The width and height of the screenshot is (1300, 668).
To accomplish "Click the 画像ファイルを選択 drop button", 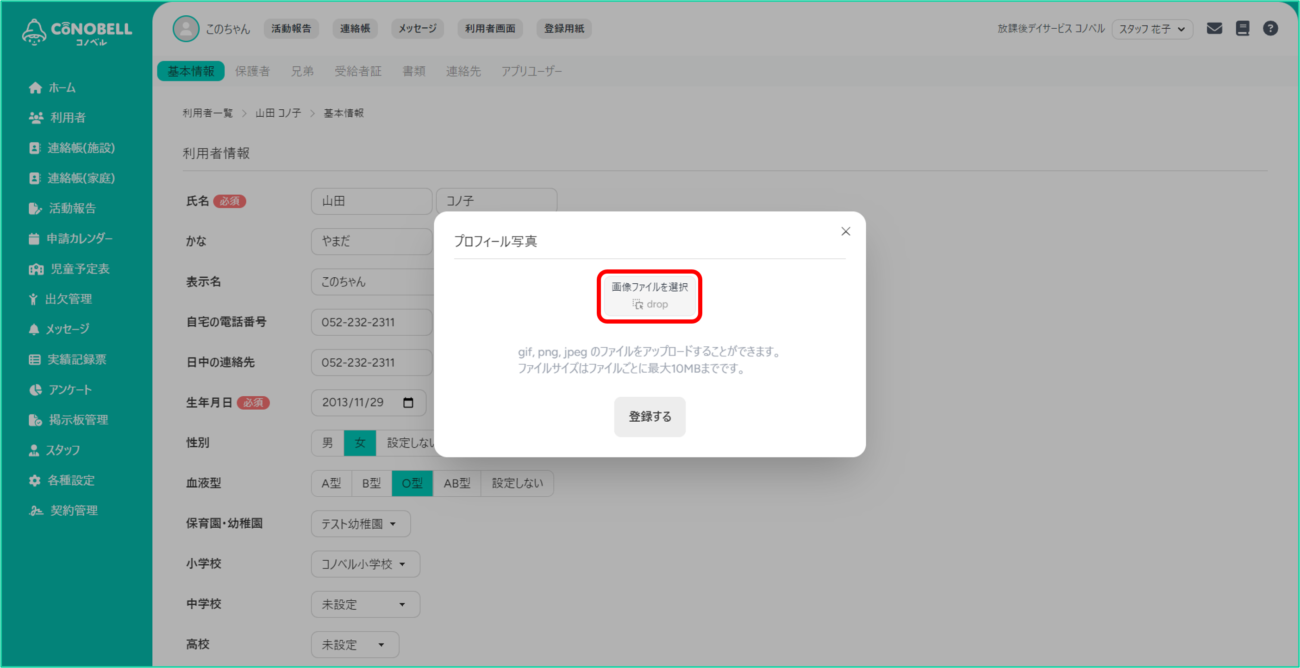I will click(650, 296).
